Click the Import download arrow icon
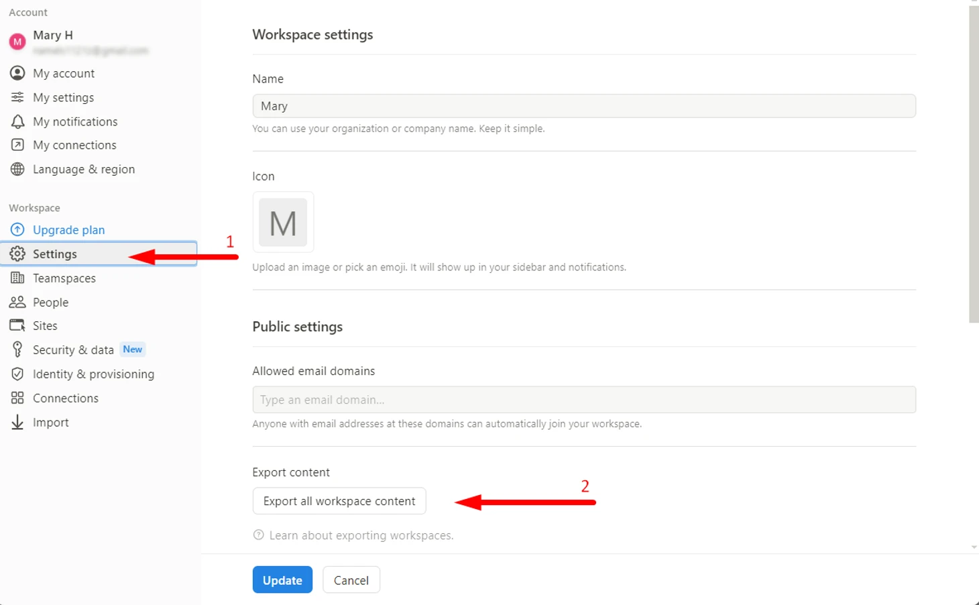This screenshot has width=979, height=605. coord(17,422)
